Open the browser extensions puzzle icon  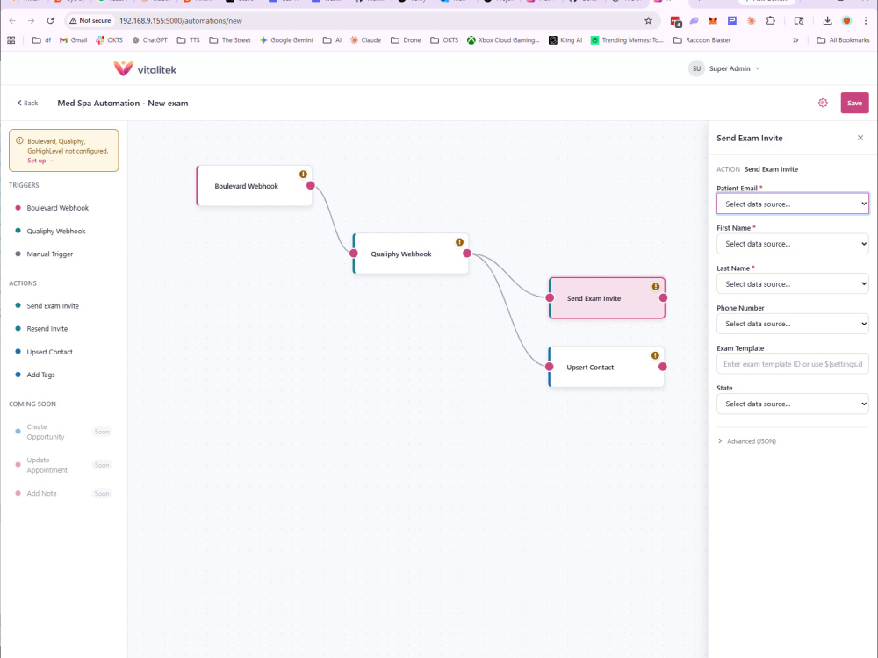(771, 21)
